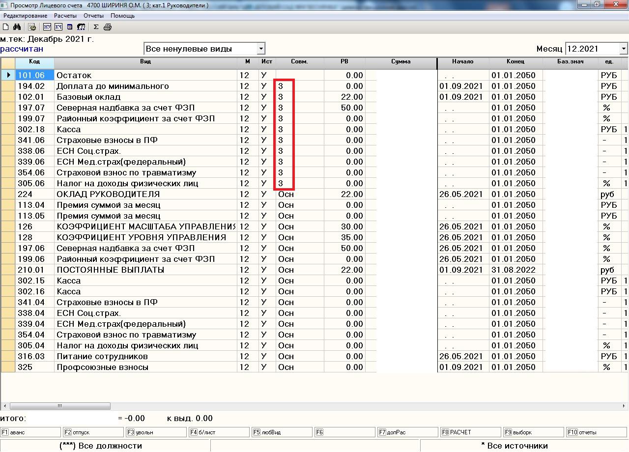Viewport: 629px width, 452px height.
Task: Click the document-with-gear settings toolbar icon
Action: point(32,27)
